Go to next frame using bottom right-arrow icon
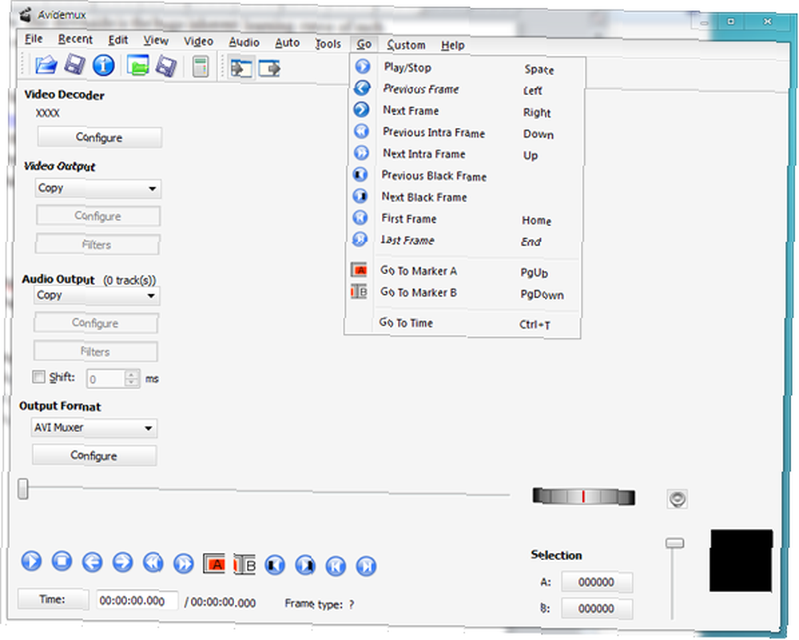 point(122,562)
